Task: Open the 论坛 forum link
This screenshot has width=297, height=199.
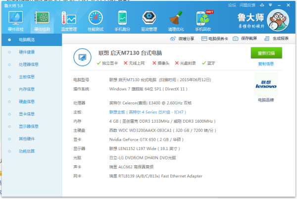Action: click(x=232, y=5)
